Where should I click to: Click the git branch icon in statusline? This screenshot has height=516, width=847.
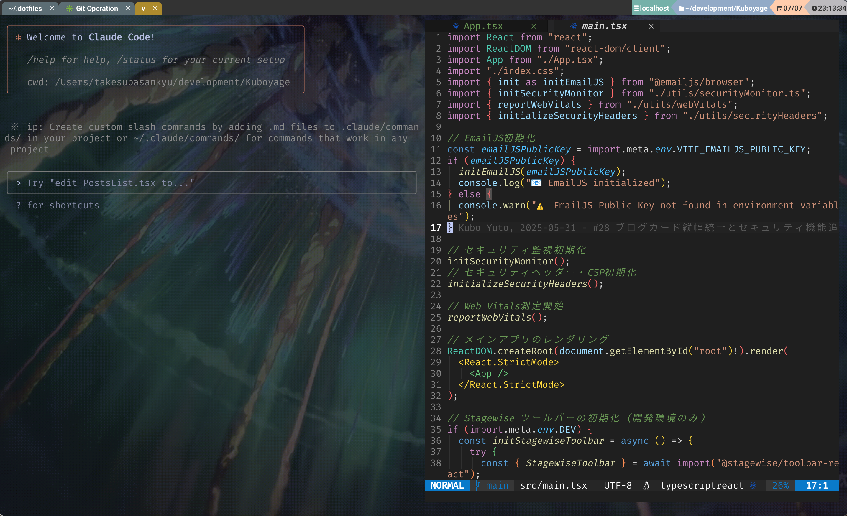point(477,485)
